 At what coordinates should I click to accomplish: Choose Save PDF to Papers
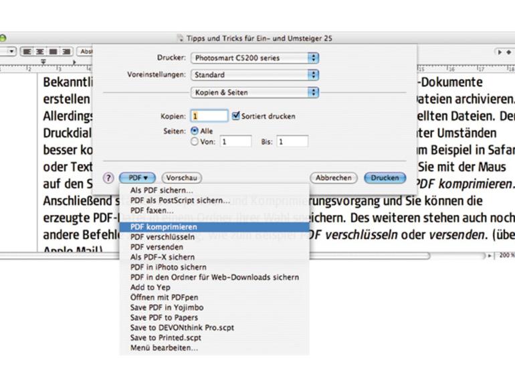click(215, 317)
